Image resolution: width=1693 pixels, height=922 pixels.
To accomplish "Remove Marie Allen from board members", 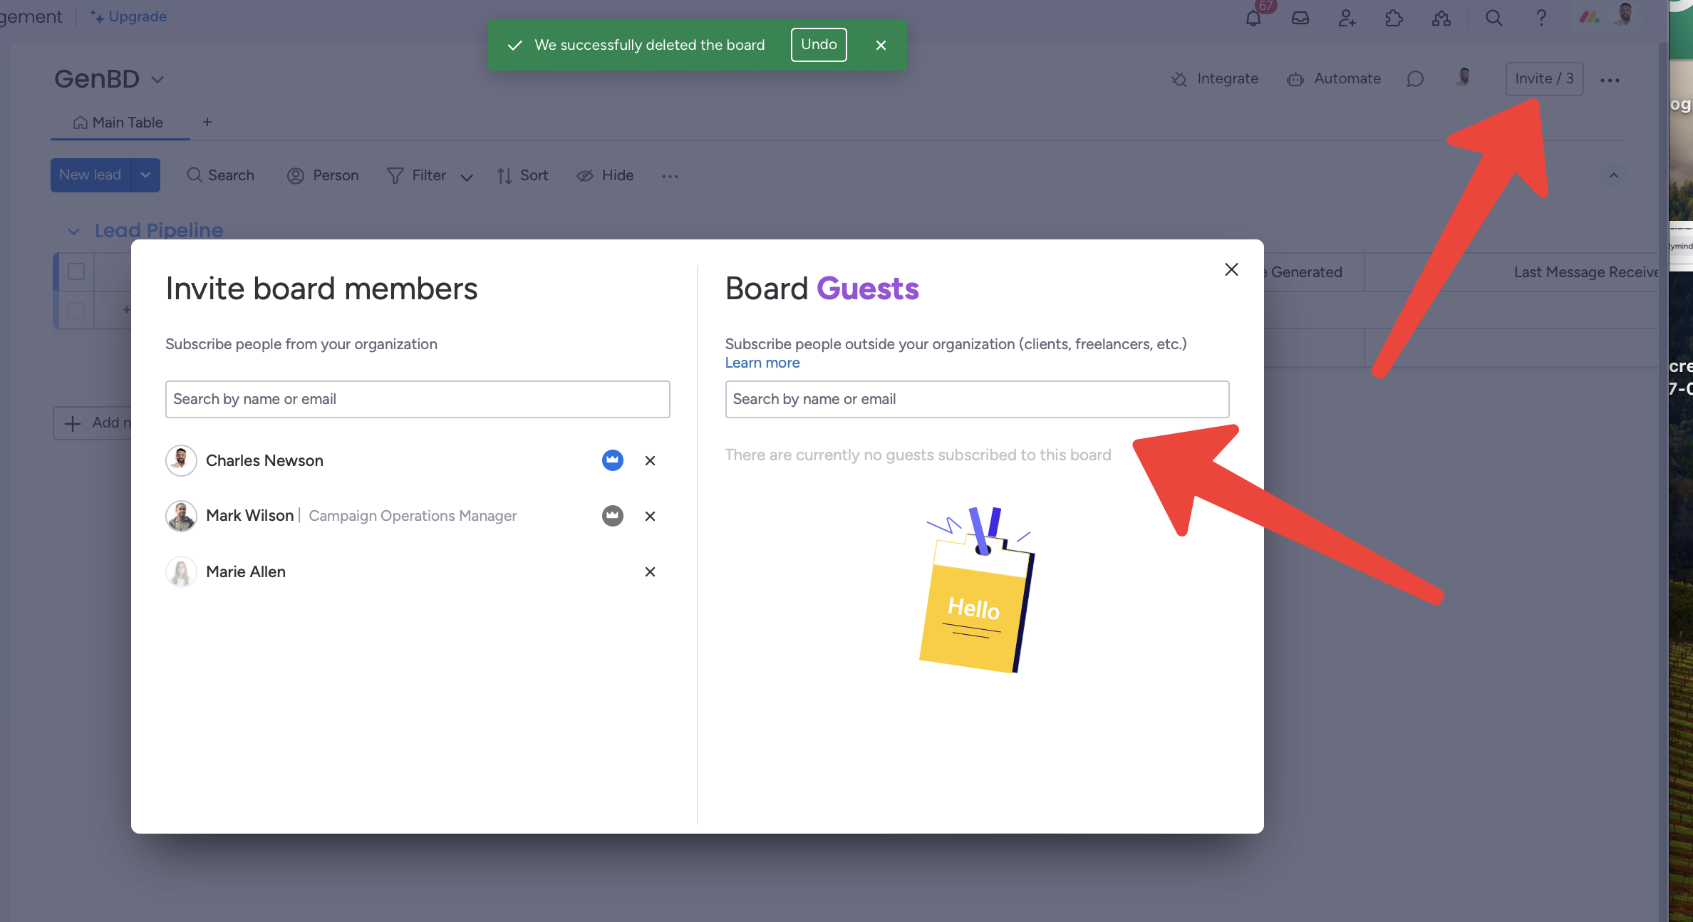I will pos(650,571).
